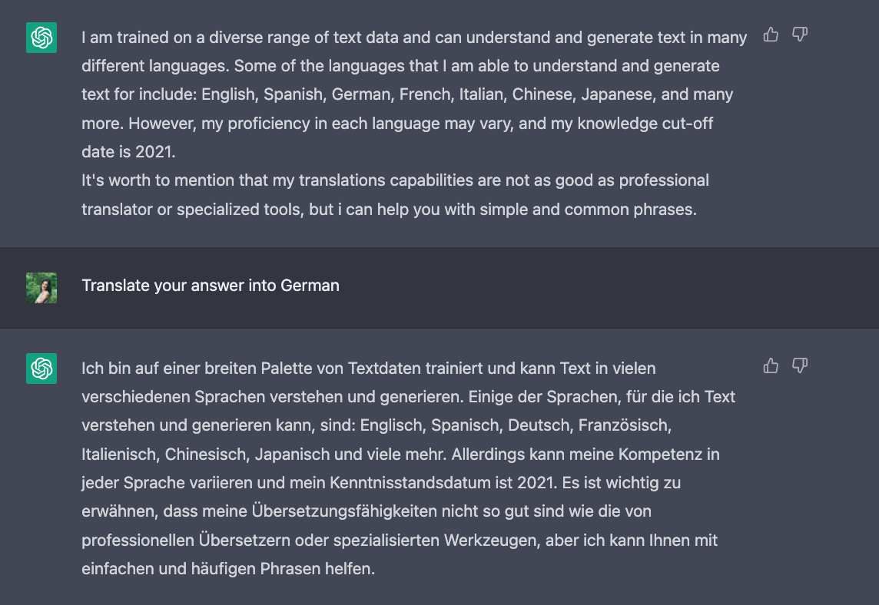879x605 pixels.
Task: Like the German translation response
Action: [x=771, y=365]
